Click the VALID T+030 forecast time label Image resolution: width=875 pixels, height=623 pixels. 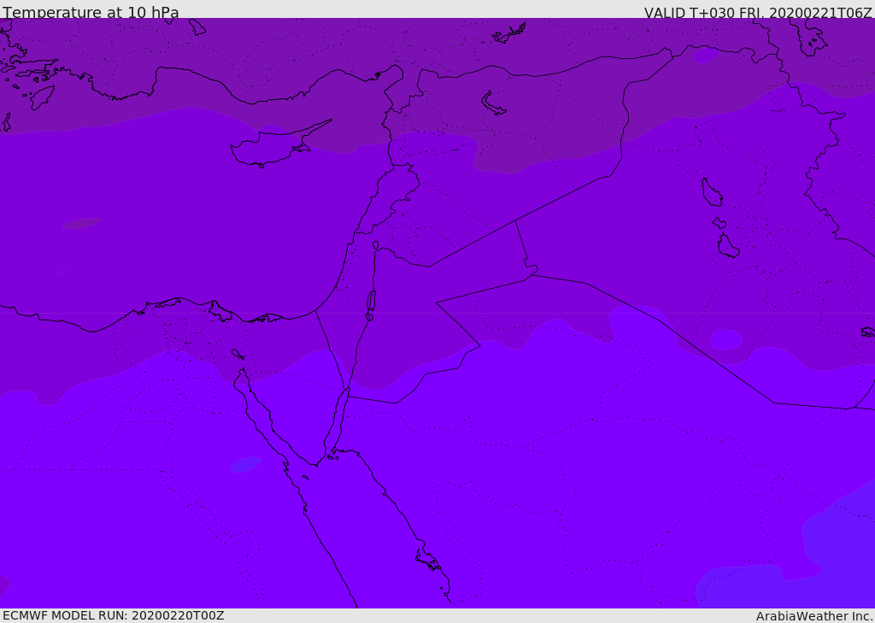coord(757,13)
